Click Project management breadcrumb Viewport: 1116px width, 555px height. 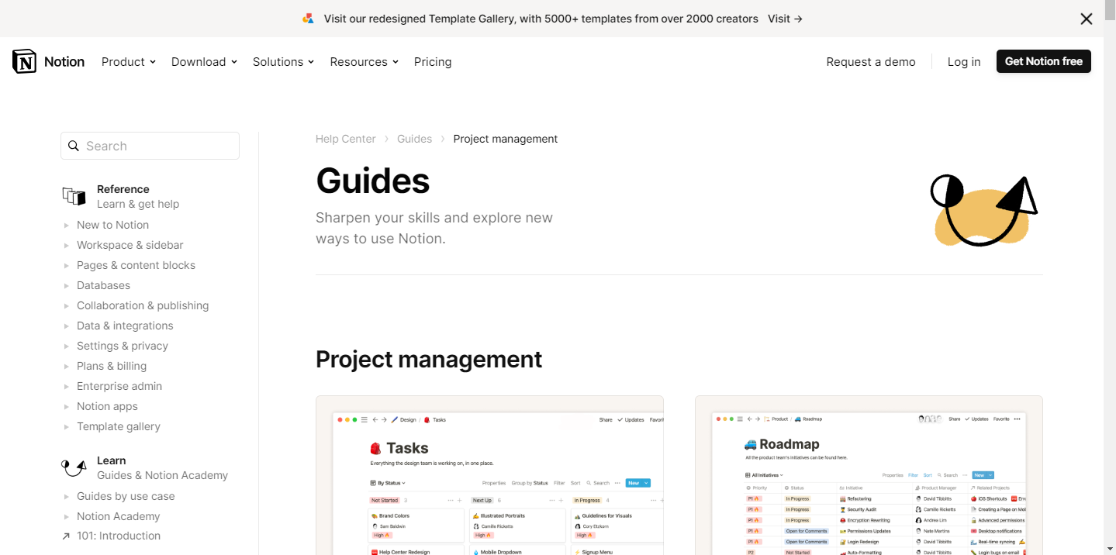506,139
